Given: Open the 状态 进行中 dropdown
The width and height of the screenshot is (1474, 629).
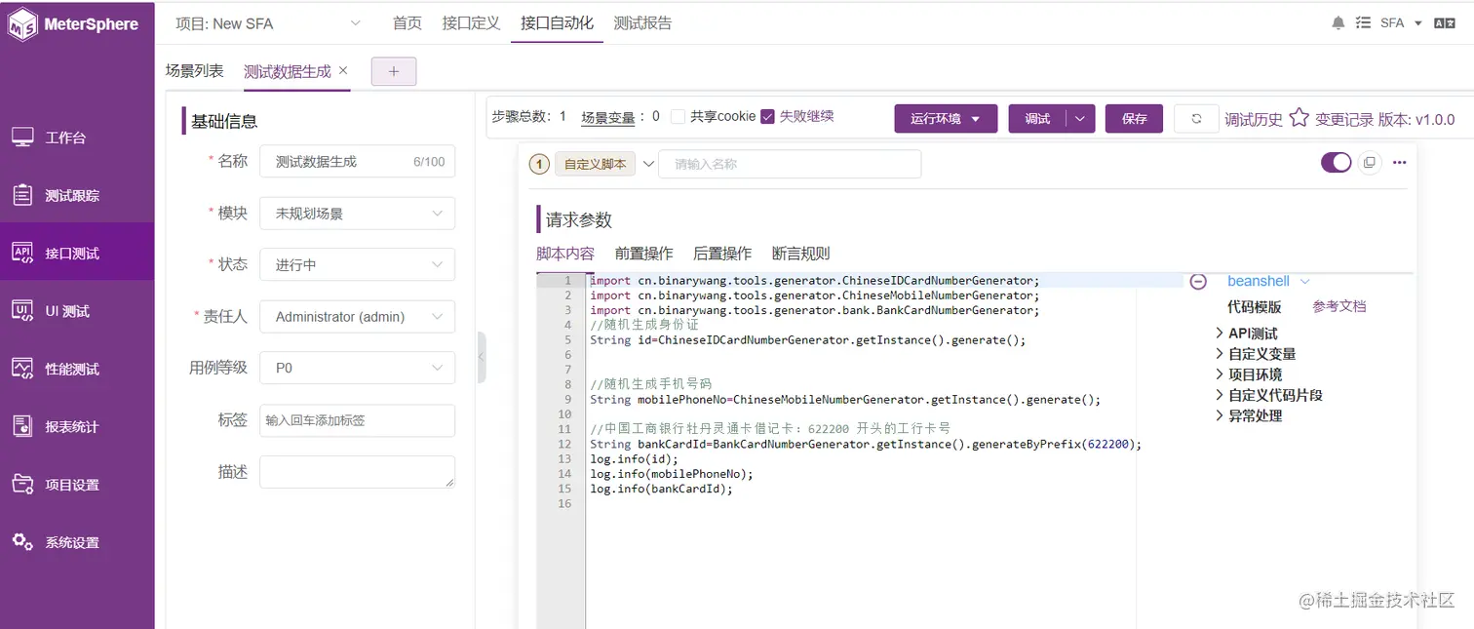Looking at the screenshot, I should pos(357,264).
